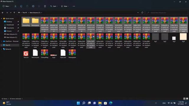Refresh the current folder view
The image size is (189, 106).
142,13
